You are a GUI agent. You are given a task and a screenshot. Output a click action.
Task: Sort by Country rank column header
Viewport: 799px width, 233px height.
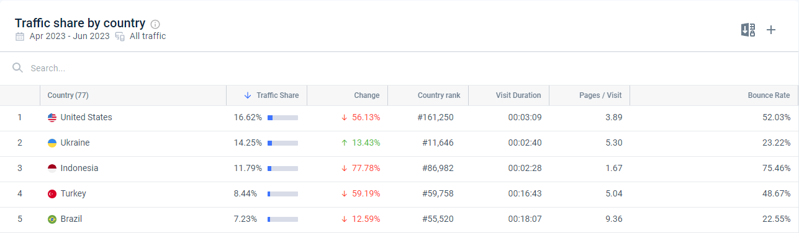(x=428, y=95)
